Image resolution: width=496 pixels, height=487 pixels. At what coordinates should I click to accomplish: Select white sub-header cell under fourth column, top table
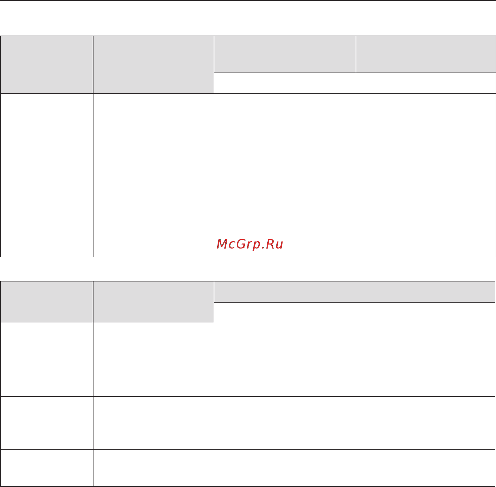click(426, 83)
